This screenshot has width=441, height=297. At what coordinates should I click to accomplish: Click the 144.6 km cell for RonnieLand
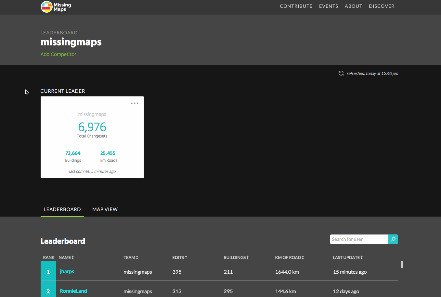(286, 291)
